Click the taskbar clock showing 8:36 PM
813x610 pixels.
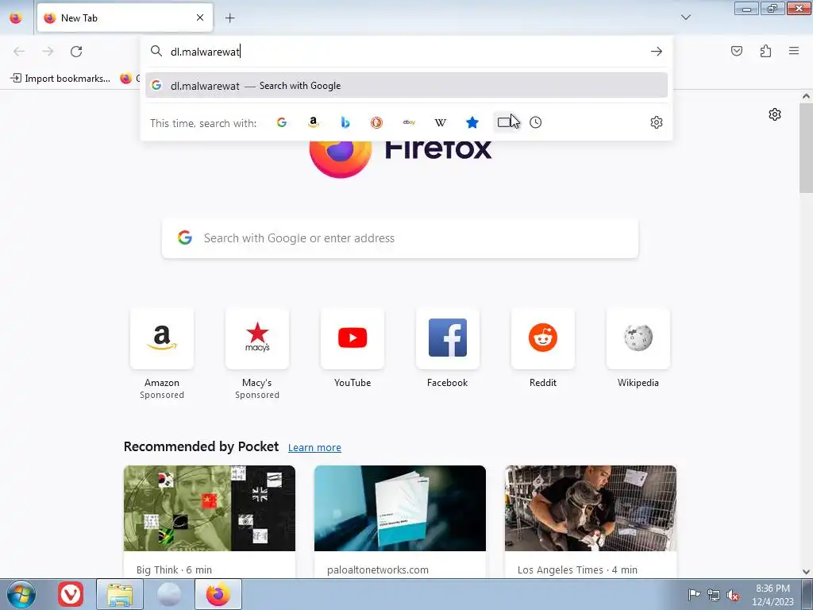pos(773,595)
